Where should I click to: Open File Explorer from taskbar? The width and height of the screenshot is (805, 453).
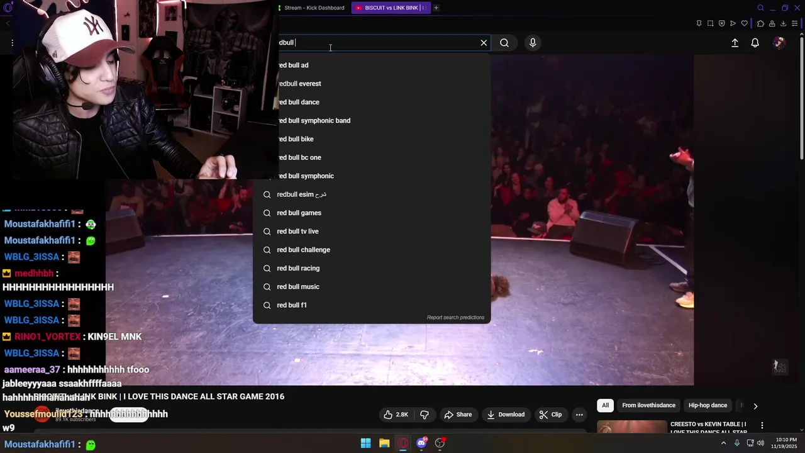point(384,443)
